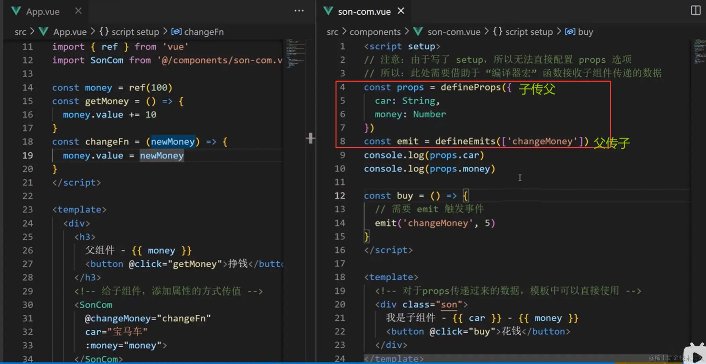The image size is (706, 364).
Task: Click 'ref(100)' on App.vue line 14
Action: click(x=151, y=88)
